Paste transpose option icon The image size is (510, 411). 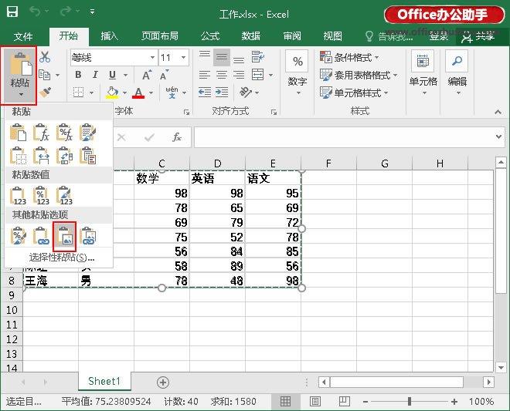[x=64, y=156]
